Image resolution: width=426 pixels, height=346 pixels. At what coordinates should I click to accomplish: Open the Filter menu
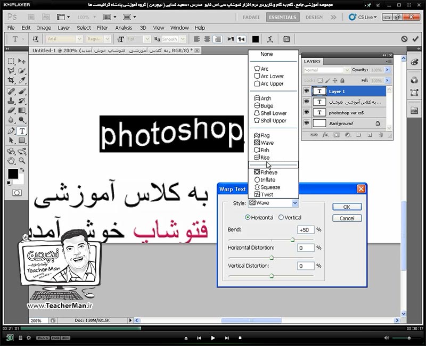pyautogui.click(x=102, y=28)
